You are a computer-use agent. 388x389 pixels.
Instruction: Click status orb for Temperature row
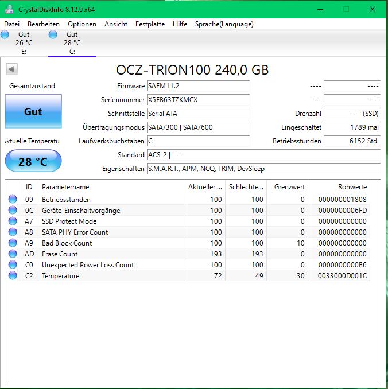pos(13,275)
